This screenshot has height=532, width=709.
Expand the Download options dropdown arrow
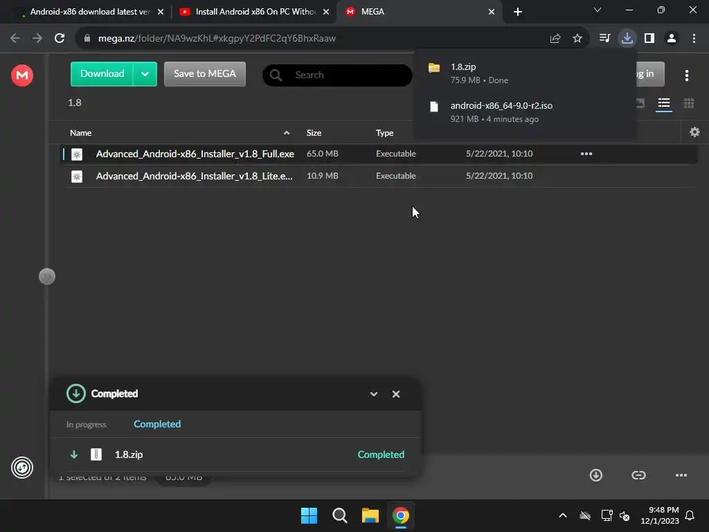pyautogui.click(x=145, y=74)
